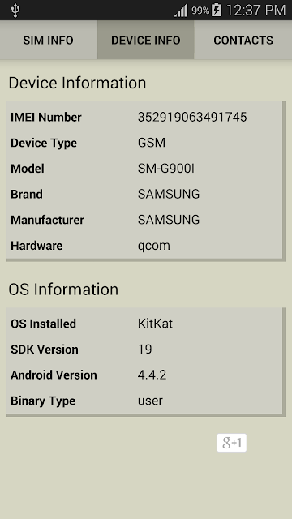The width and height of the screenshot is (292, 519).
Task: Tap the Binary Type row showing user
Action: 144,401
